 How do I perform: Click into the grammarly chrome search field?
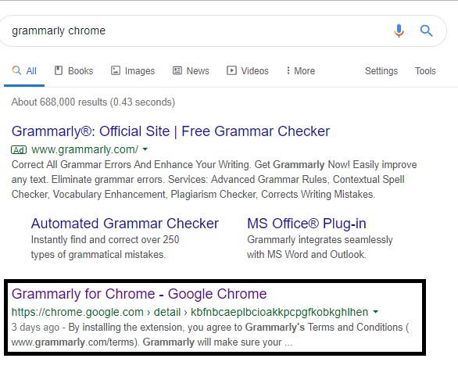[199, 30]
